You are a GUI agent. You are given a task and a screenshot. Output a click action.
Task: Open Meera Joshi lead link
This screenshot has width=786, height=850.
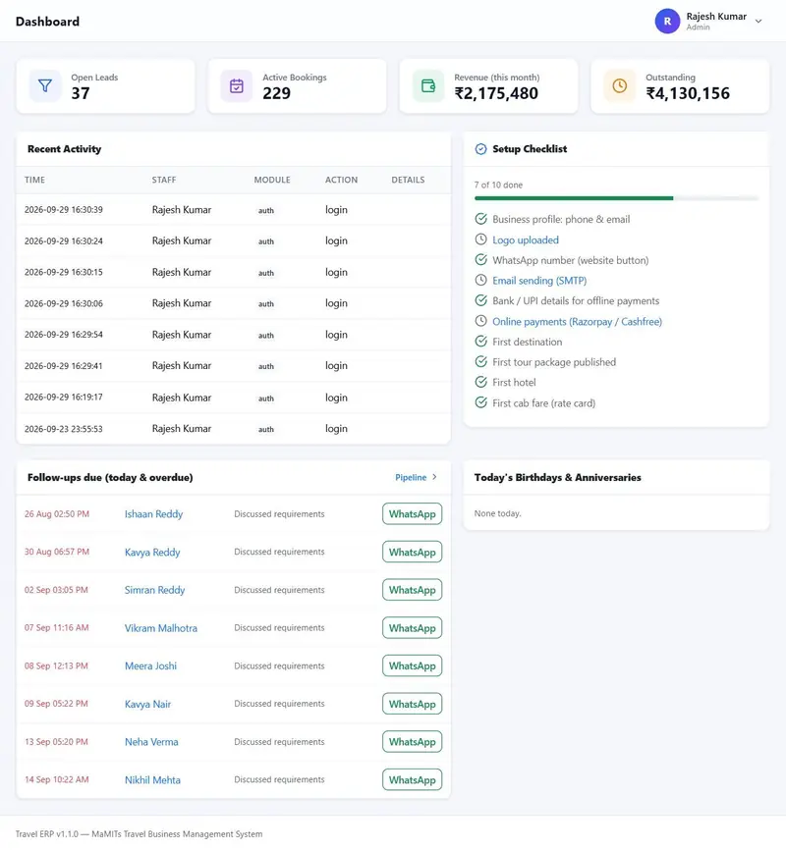coord(150,665)
